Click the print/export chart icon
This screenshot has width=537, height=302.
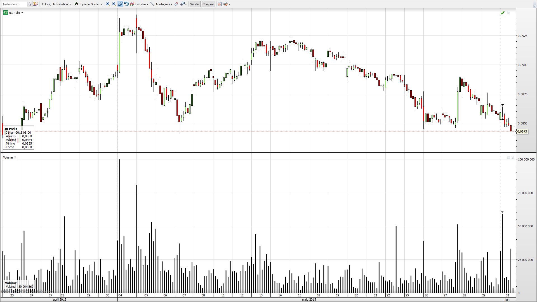point(226,4)
